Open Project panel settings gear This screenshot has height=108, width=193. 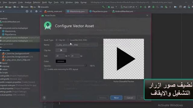pos(36,11)
